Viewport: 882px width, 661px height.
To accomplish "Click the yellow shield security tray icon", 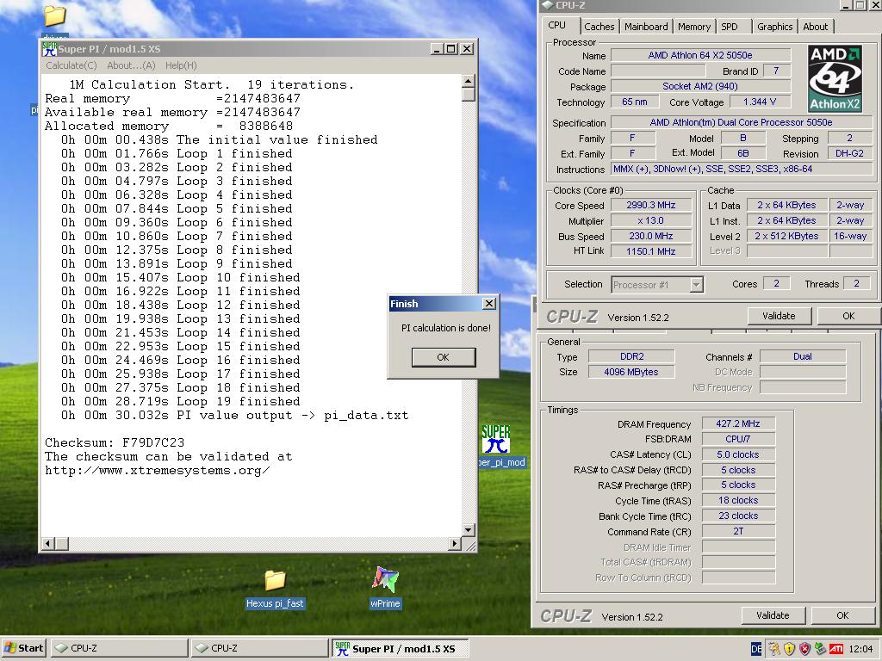I will (x=789, y=649).
